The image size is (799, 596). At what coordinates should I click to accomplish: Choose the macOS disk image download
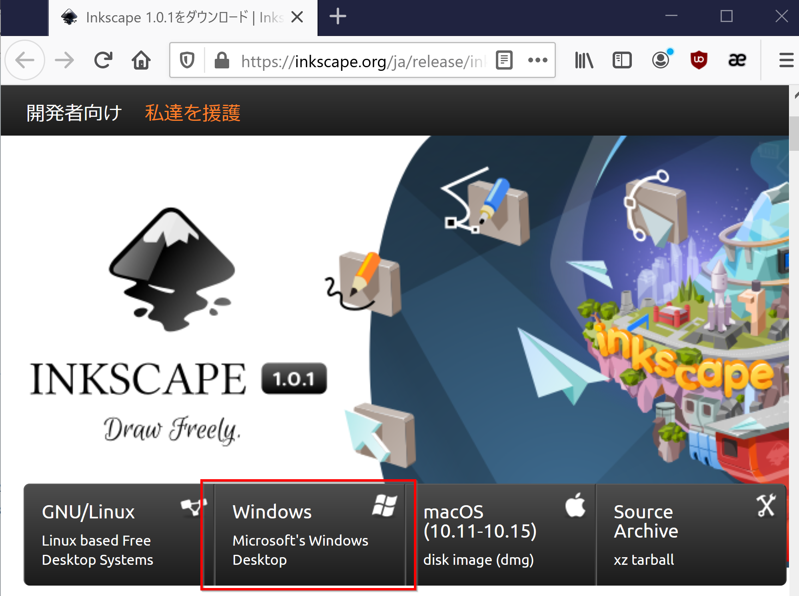tap(500, 534)
